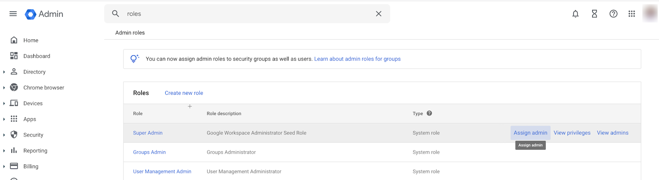Image resolution: width=659 pixels, height=180 pixels.
Task: Go to Home in sidebar
Action: [x=31, y=40]
